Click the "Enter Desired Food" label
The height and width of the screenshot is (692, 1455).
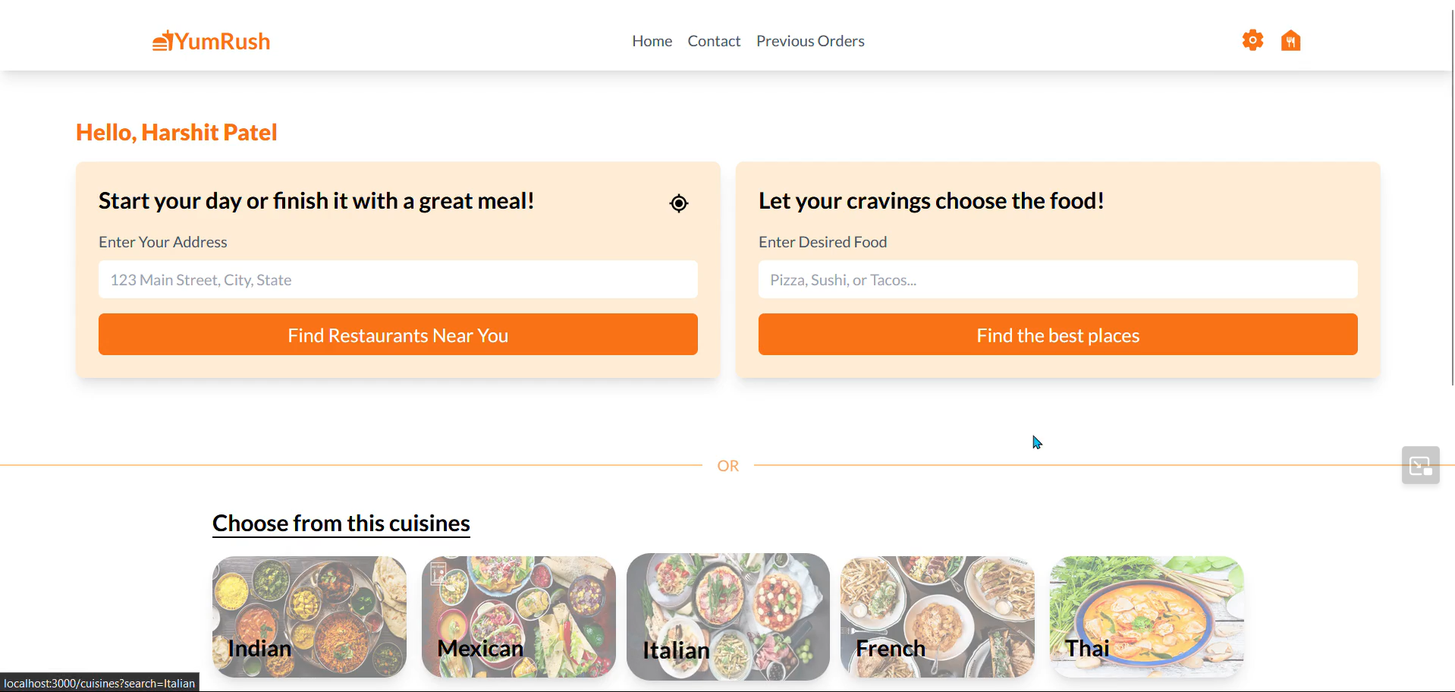pyautogui.click(x=822, y=242)
